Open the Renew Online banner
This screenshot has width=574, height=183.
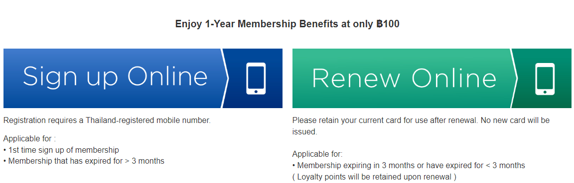(x=432, y=78)
